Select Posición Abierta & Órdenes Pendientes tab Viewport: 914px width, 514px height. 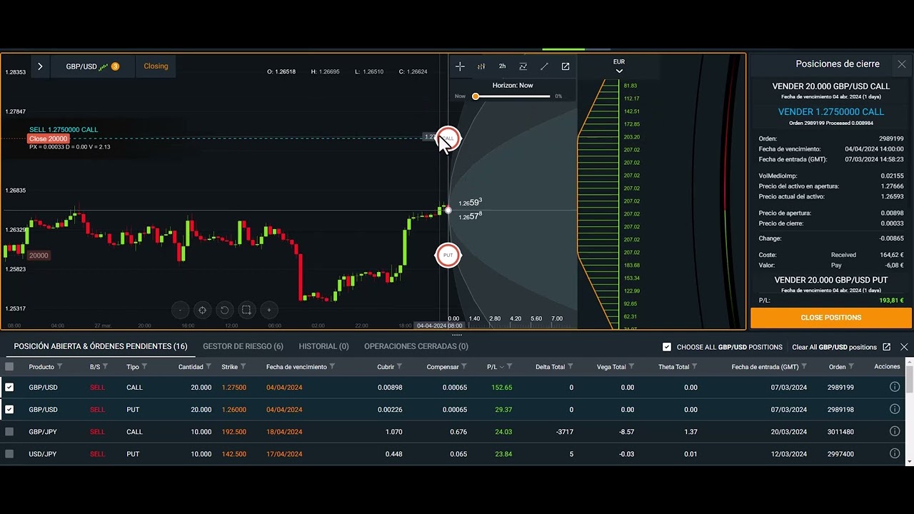(101, 346)
